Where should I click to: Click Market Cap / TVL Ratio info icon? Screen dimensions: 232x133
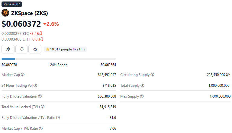point(41,128)
